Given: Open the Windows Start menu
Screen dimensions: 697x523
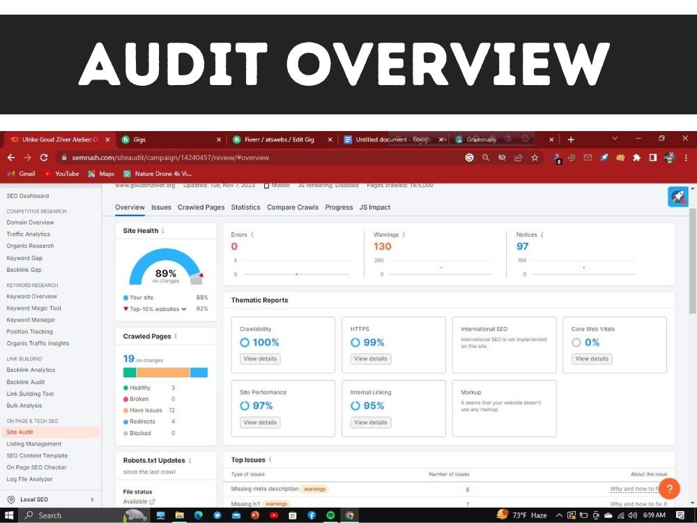Looking at the screenshot, I should pos(8,515).
